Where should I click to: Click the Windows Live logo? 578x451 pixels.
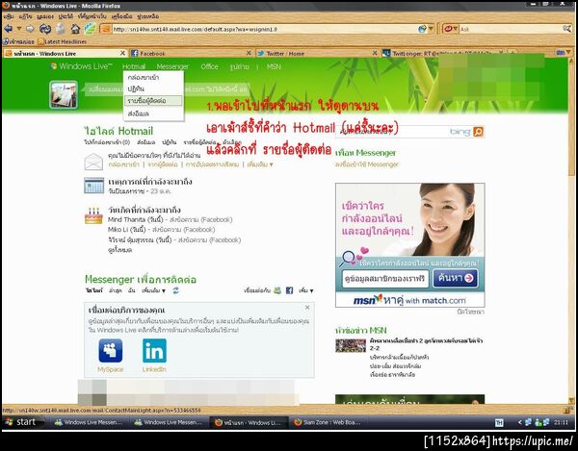click(x=81, y=66)
